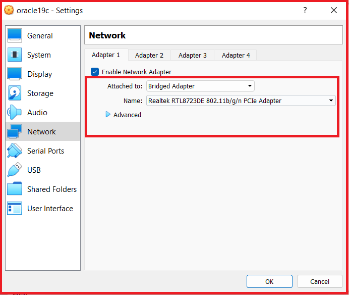Select the Display monitor icon
349x295 pixels.
(x=15, y=74)
